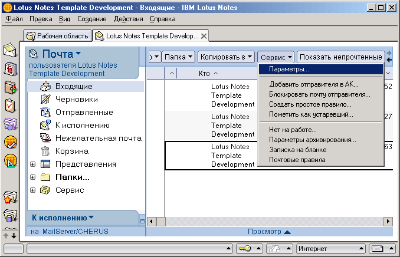
Task: Open the Domino Administrator bookmark icon
Action: tap(11, 142)
